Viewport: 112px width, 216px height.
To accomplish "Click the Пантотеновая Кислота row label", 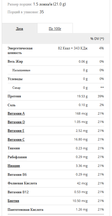I will (x=25, y=210).
